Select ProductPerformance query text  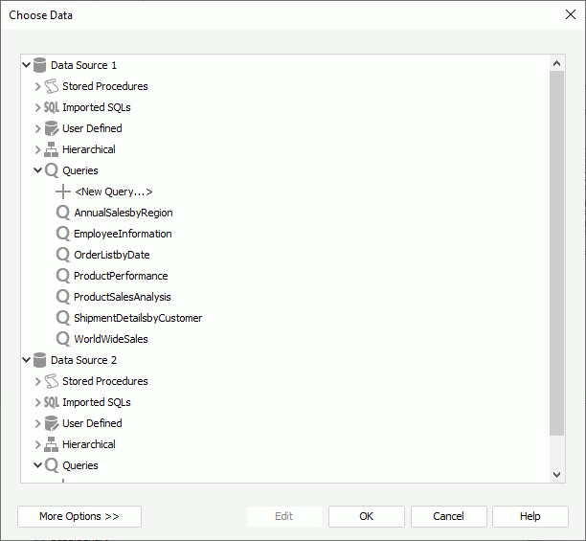pyautogui.click(x=121, y=276)
